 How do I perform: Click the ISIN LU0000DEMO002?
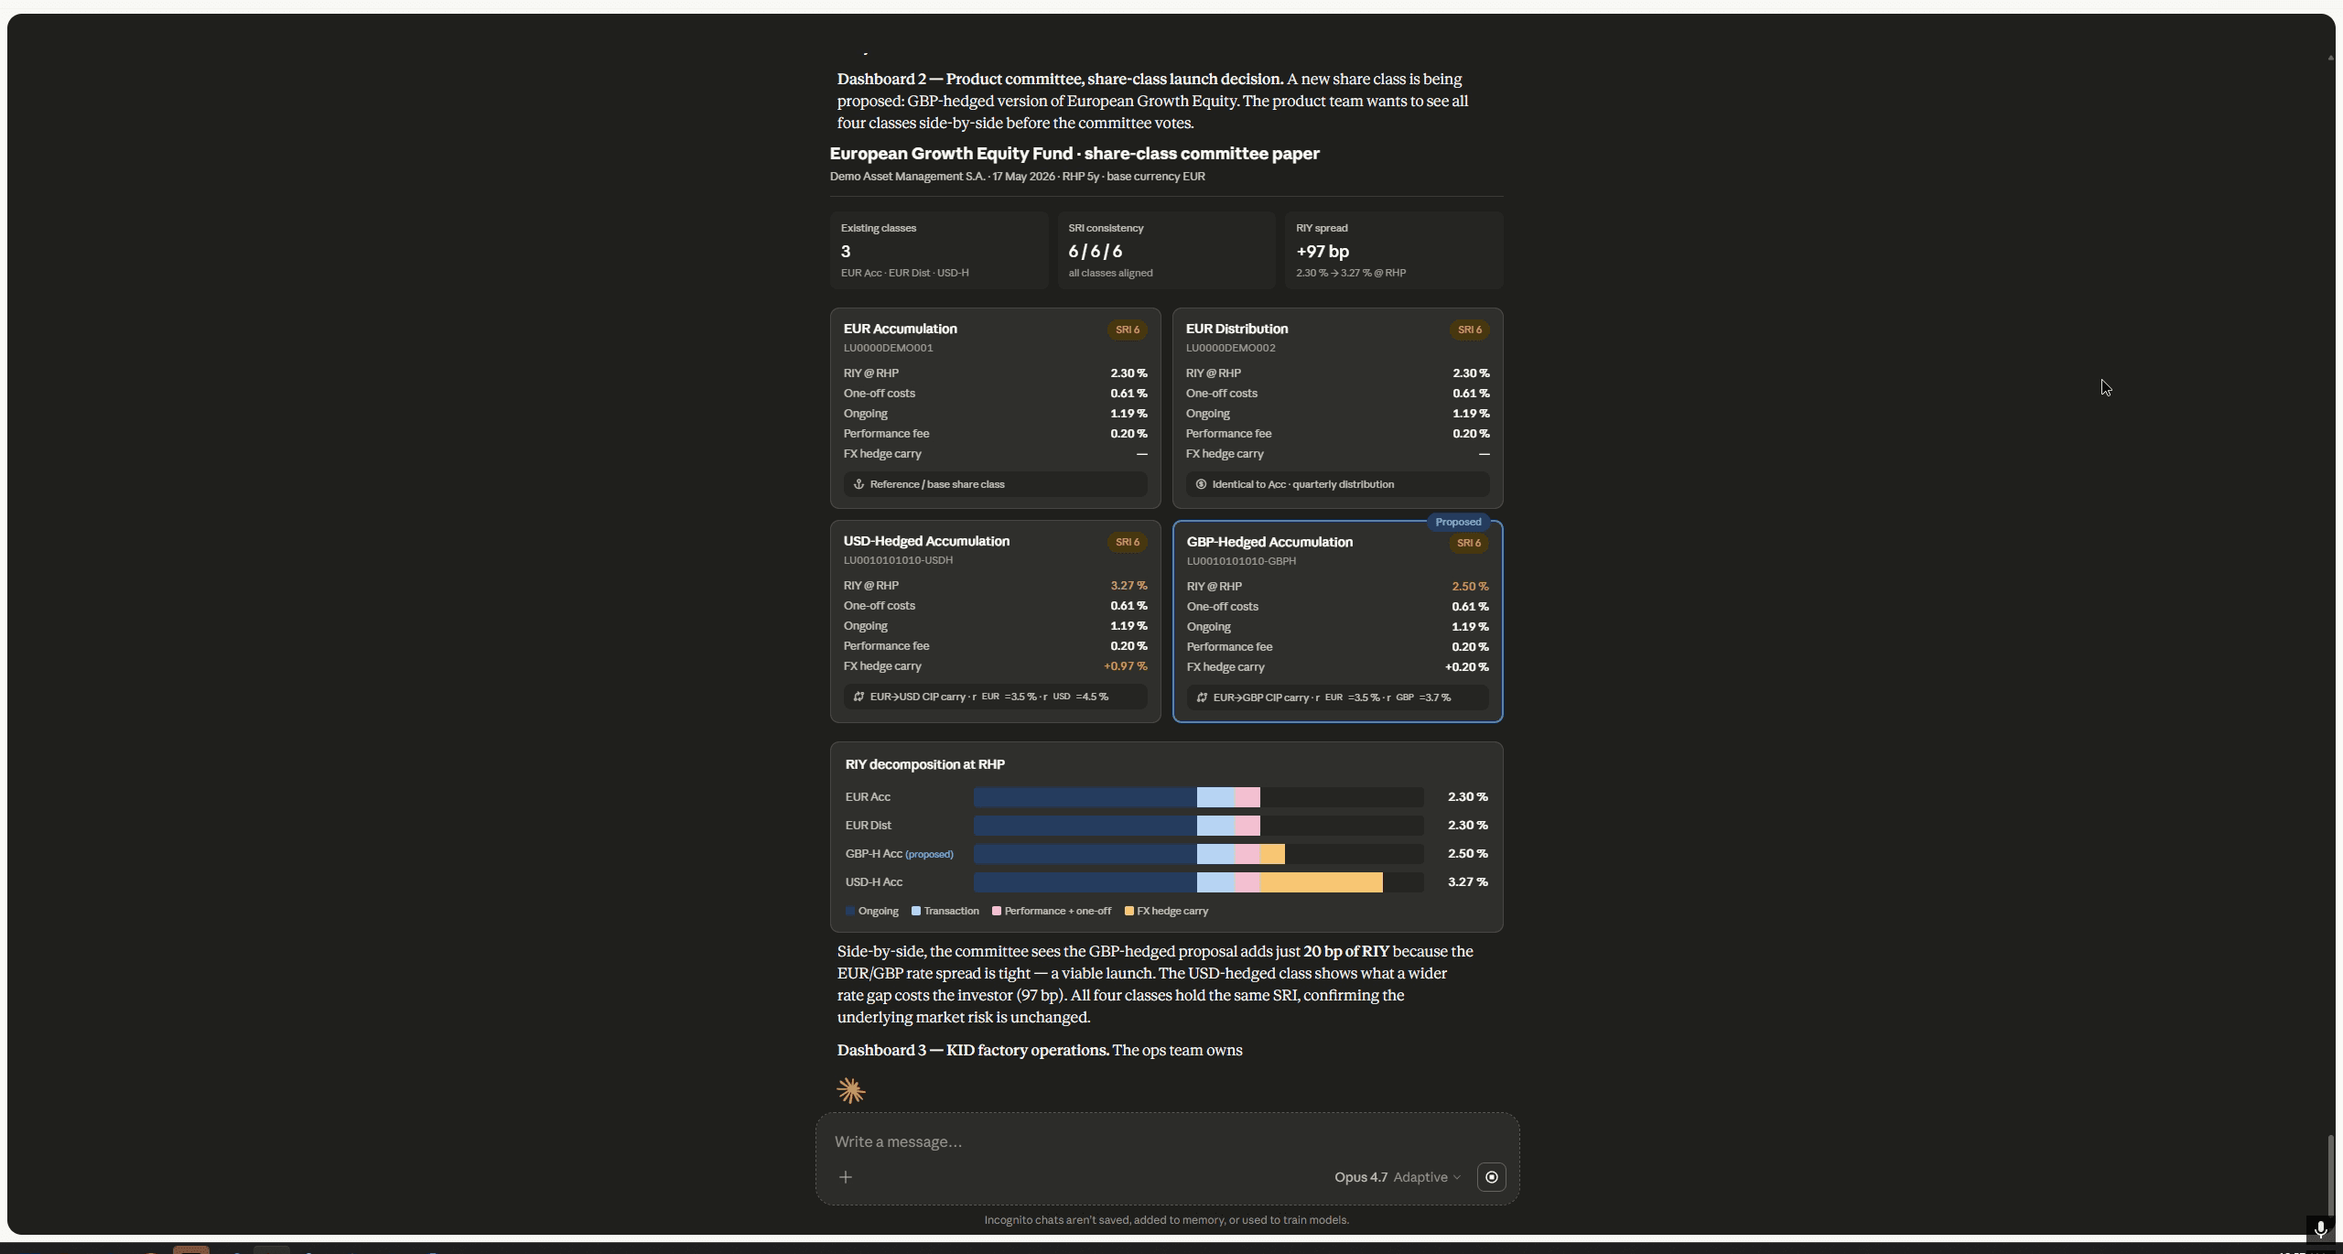click(x=1231, y=348)
